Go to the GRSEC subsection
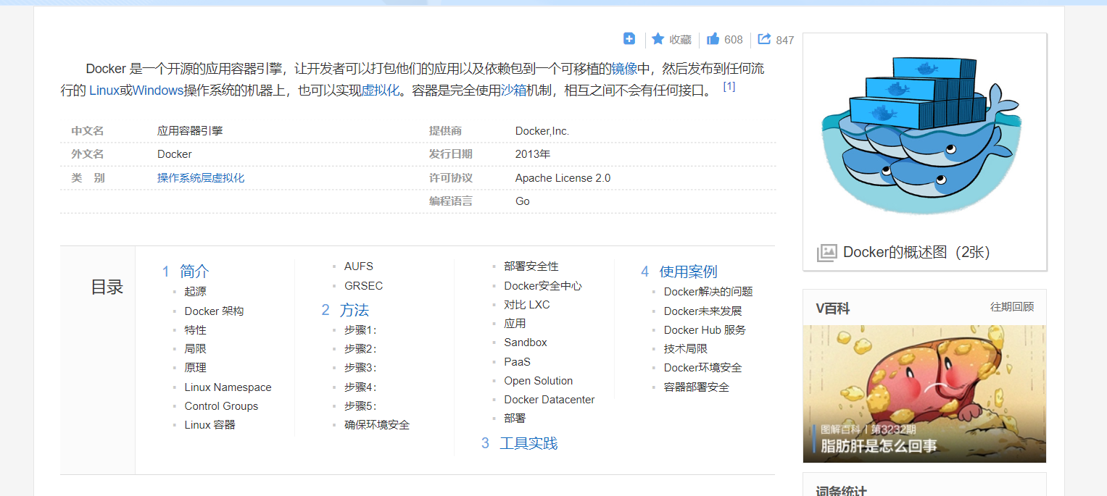 pyautogui.click(x=363, y=285)
